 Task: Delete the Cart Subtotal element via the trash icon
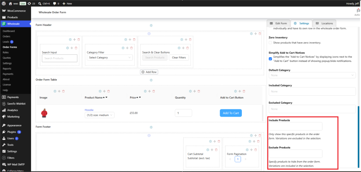tap(216, 150)
